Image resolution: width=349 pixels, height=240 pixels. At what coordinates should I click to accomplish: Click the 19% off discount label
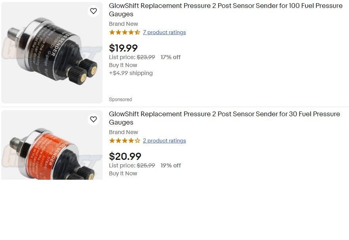point(170,165)
